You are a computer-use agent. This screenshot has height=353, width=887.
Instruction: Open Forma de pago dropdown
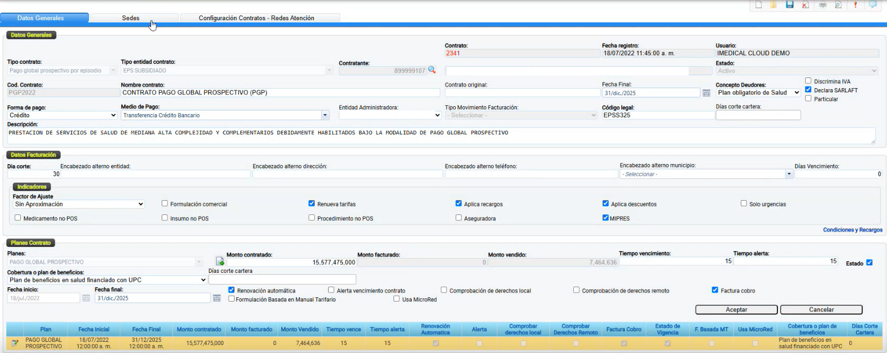click(x=62, y=115)
